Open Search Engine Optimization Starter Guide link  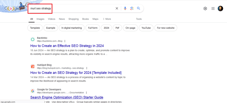[x=67, y=97]
